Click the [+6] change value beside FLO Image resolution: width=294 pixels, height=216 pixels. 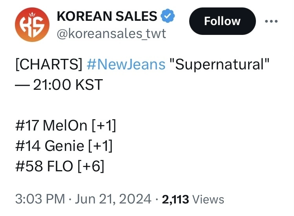pyautogui.click(x=91, y=166)
